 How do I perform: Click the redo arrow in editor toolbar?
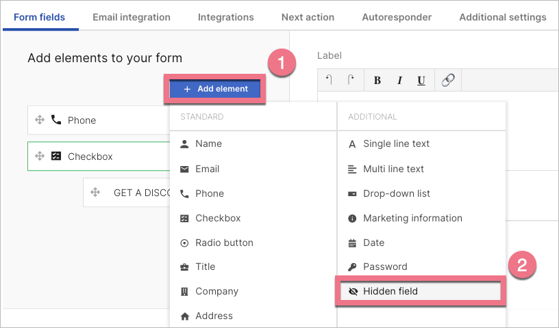(x=351, y=81)
